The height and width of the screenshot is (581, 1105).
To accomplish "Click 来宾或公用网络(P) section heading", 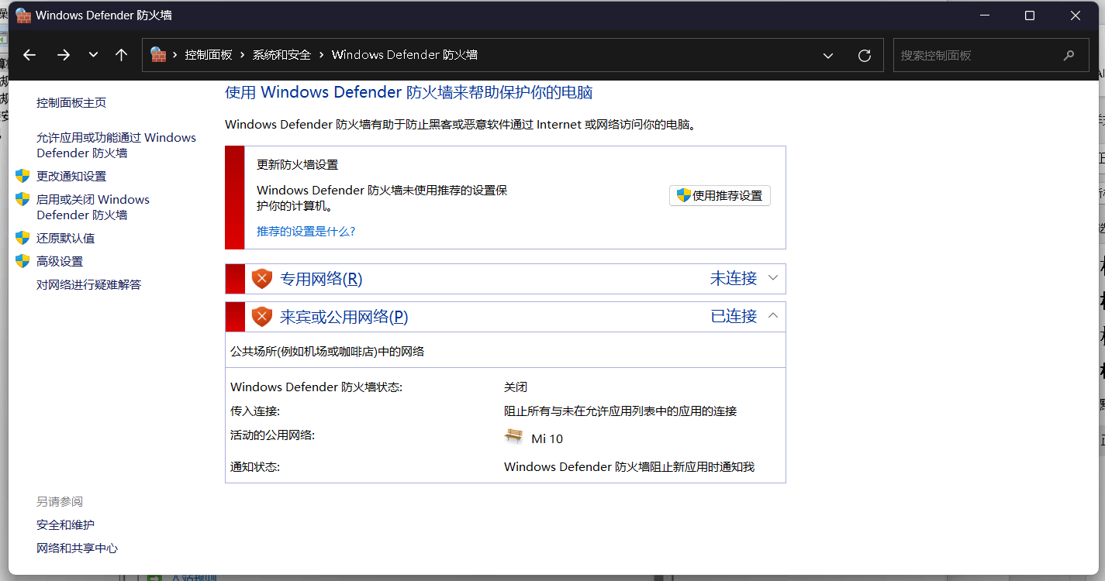I will (x=344, y=317).
